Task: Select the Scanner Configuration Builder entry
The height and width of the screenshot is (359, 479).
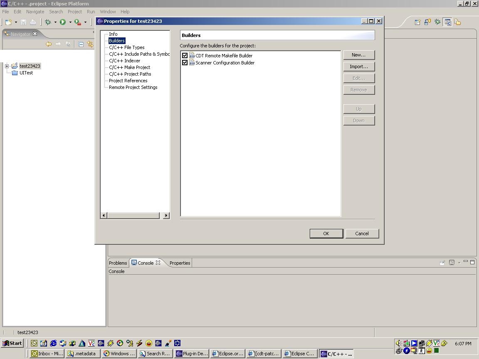Action: (x=225, y=63)
